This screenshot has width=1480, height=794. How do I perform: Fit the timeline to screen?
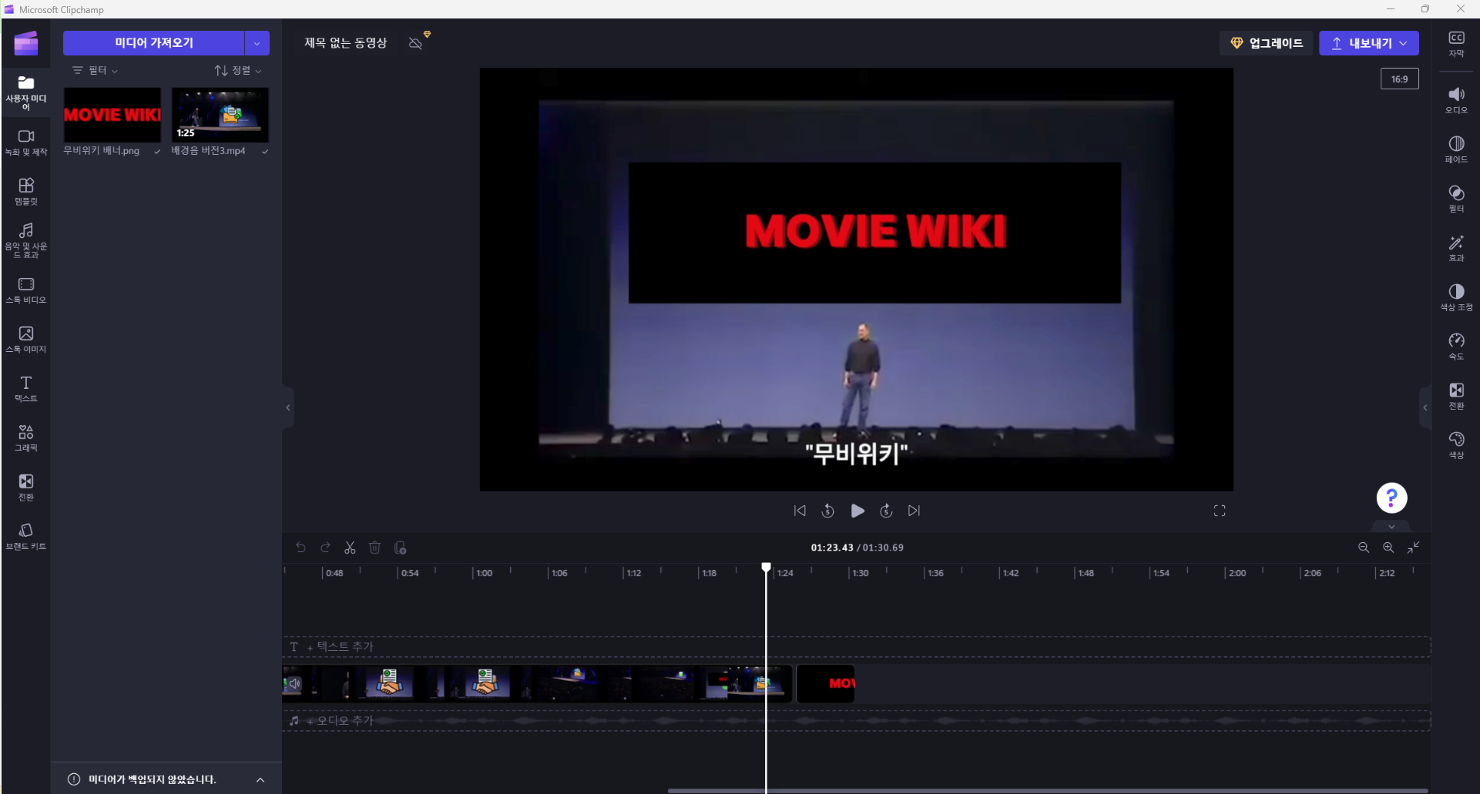coord(1414,548)
